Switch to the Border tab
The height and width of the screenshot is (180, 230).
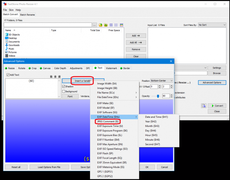pos(125,68)
